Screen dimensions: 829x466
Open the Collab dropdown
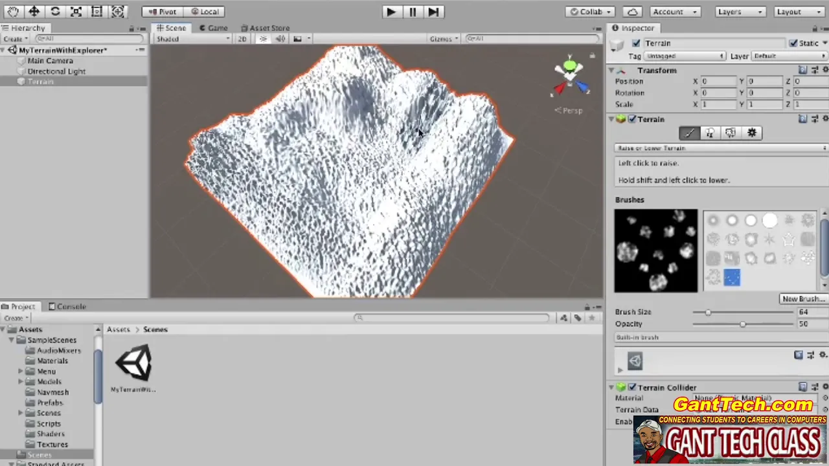pos(591,12)
